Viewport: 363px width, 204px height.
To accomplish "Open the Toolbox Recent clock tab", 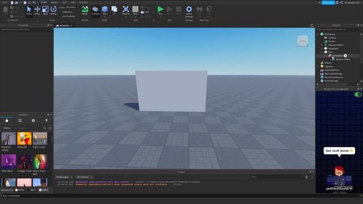I will [33, 121].
